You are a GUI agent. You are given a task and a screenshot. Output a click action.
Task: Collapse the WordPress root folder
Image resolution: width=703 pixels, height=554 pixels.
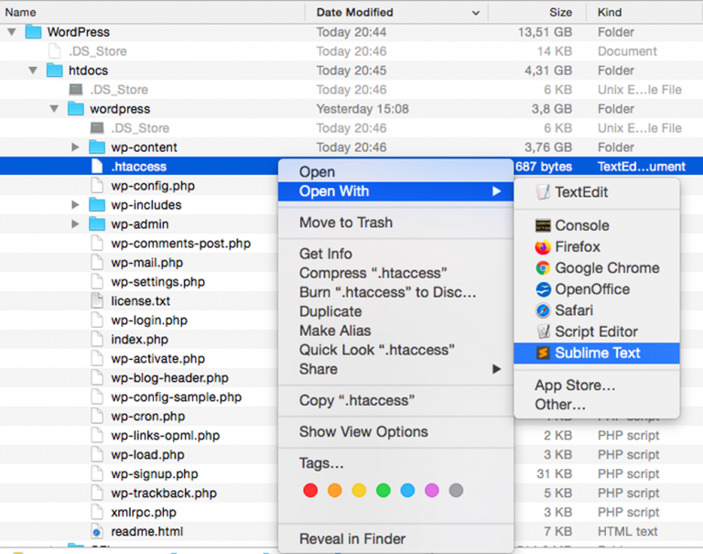tap(12, 32)
